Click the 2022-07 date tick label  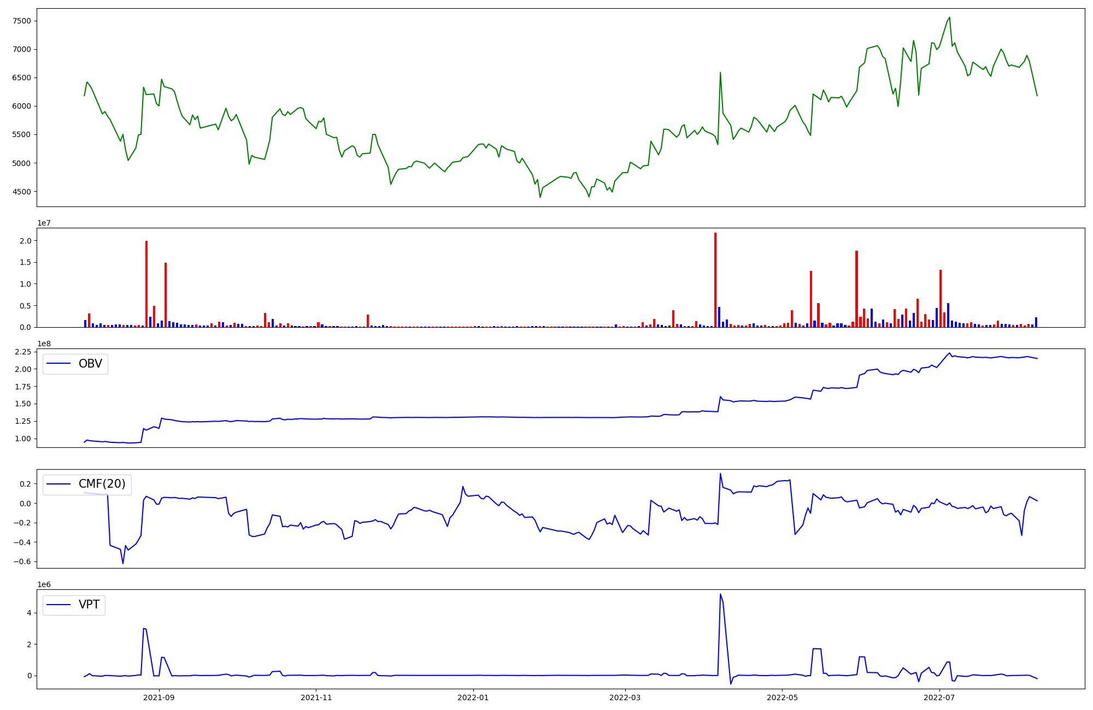[x=939, y=697]
